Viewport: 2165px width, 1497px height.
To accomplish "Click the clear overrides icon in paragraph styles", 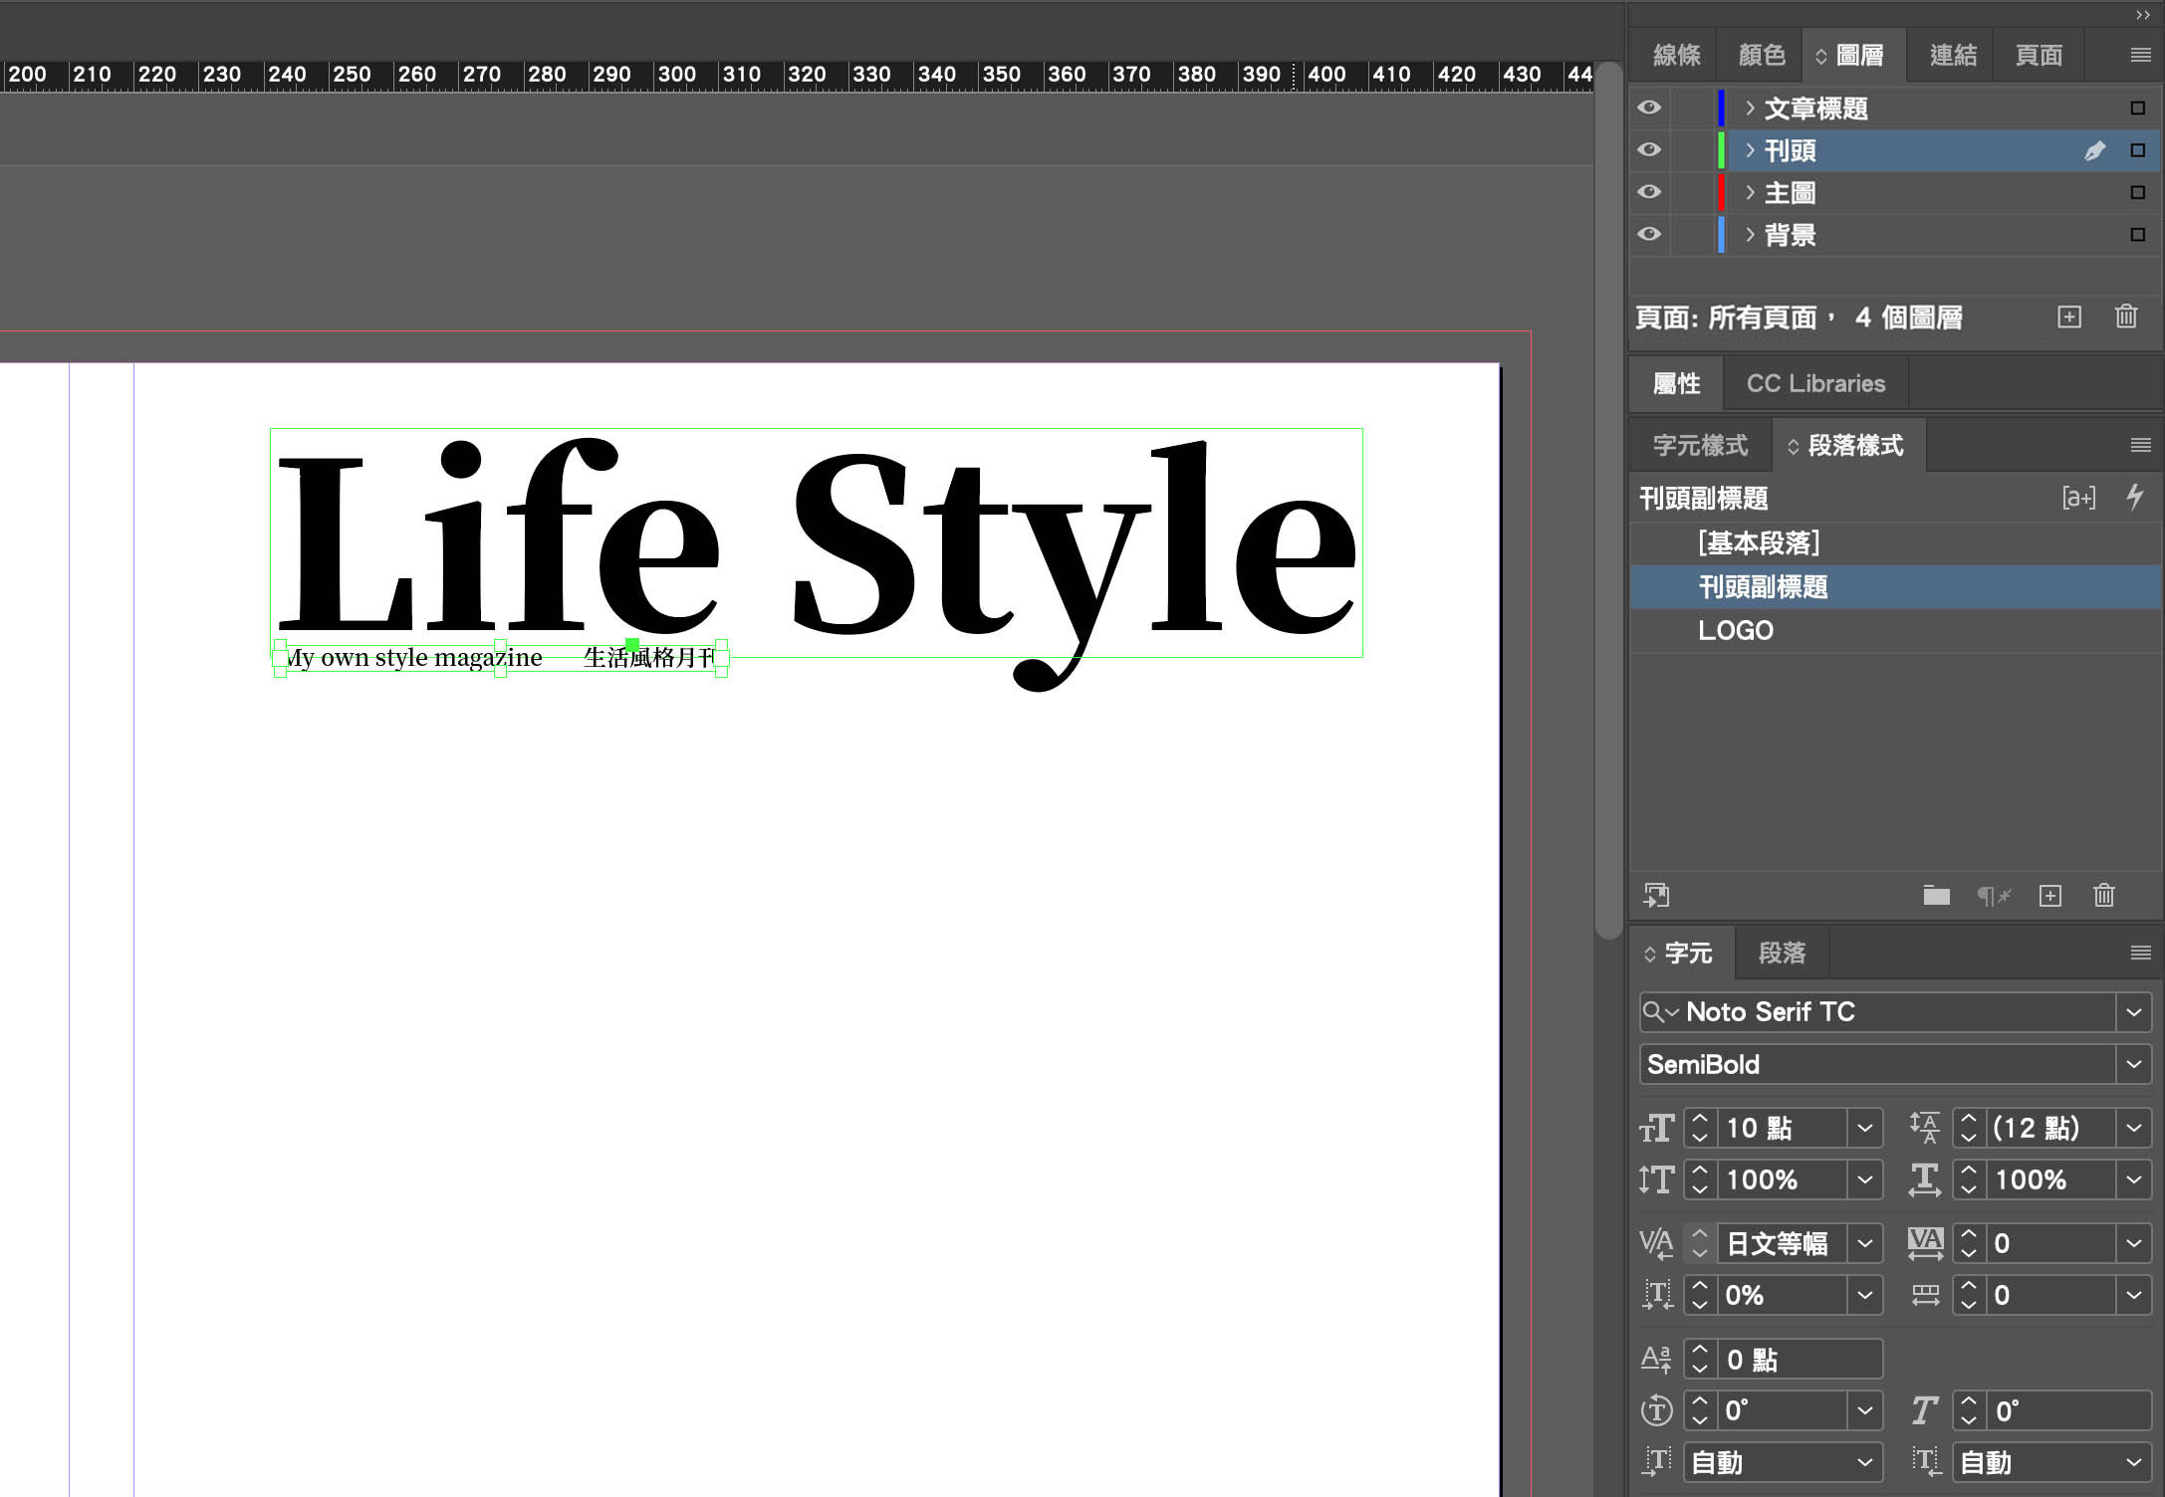I will pyautogui.click(x=1993, y=896).
